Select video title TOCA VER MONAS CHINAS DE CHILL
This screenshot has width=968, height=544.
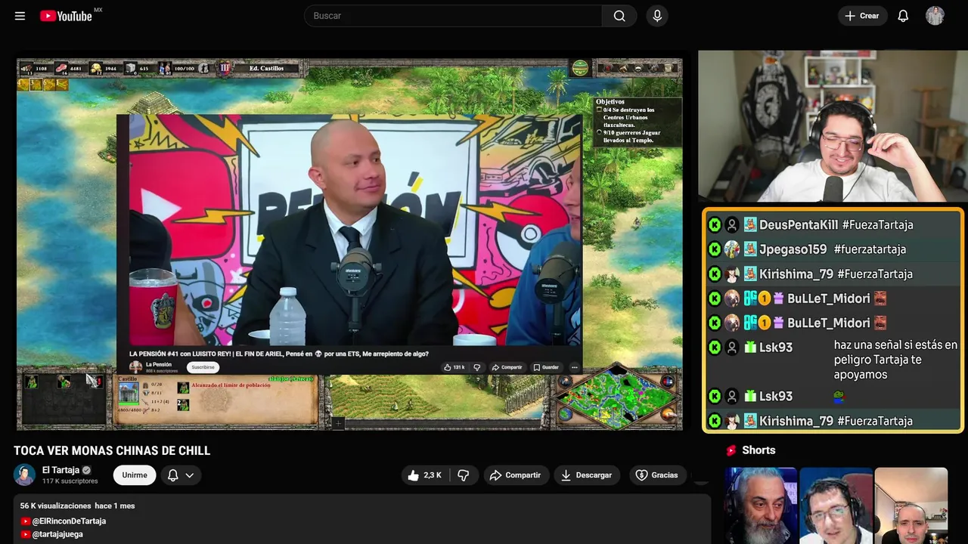tap(112, 450)
